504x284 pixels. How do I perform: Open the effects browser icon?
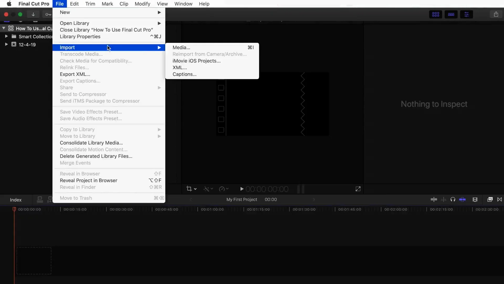pyautogui.click(x=490, y=200)
